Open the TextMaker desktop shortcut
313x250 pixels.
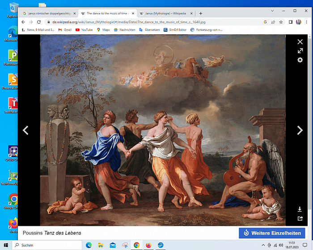click(x=11, y=105)
